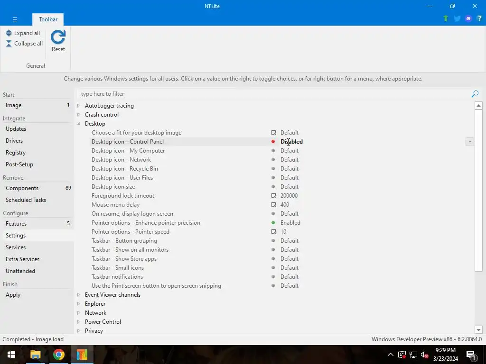Click the Expand all icon
486x364 pixels.
coord(9,33)
